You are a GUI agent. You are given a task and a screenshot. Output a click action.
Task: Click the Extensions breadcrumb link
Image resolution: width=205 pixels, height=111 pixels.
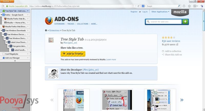tap(54, 30)
